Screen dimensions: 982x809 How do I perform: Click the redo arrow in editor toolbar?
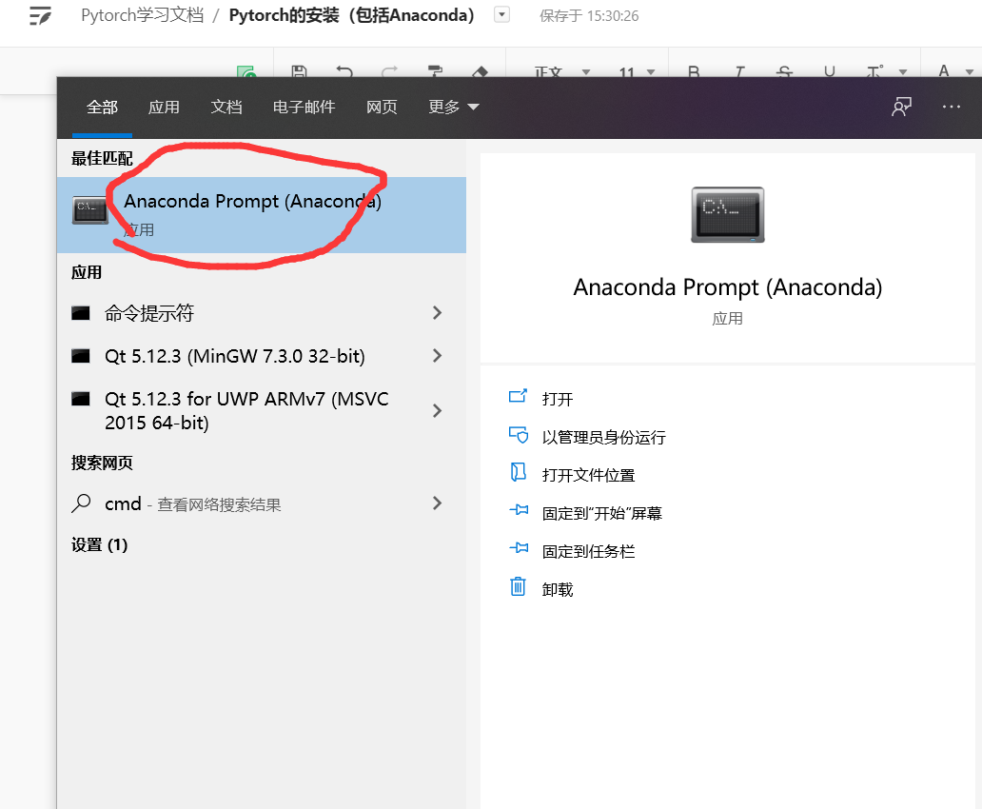[x=389, y=71]
